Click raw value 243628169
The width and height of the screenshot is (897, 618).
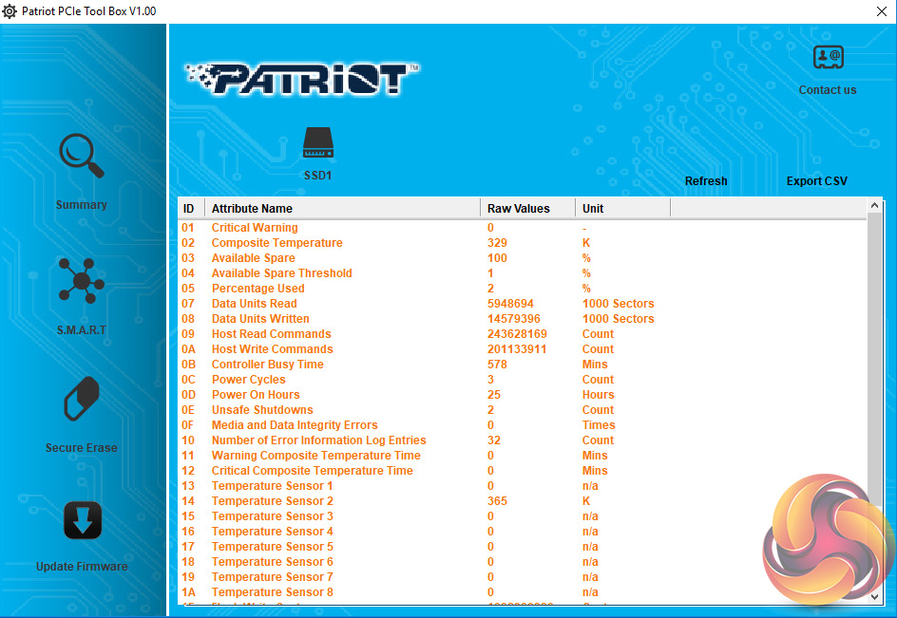517,334
